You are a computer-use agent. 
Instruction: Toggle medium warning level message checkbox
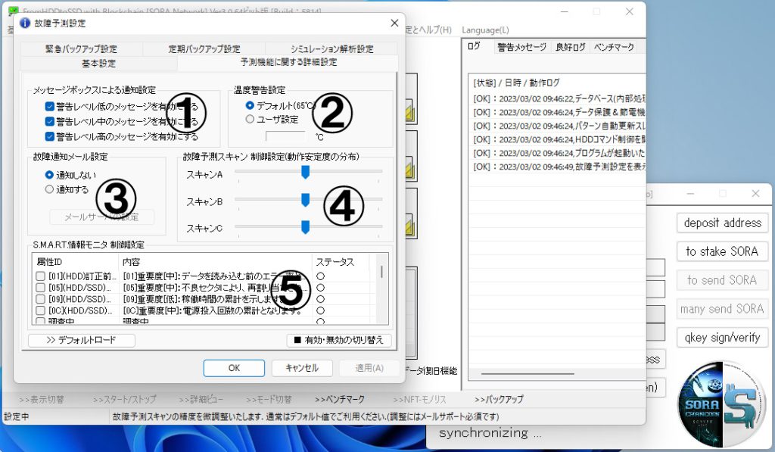coord(49,121)
